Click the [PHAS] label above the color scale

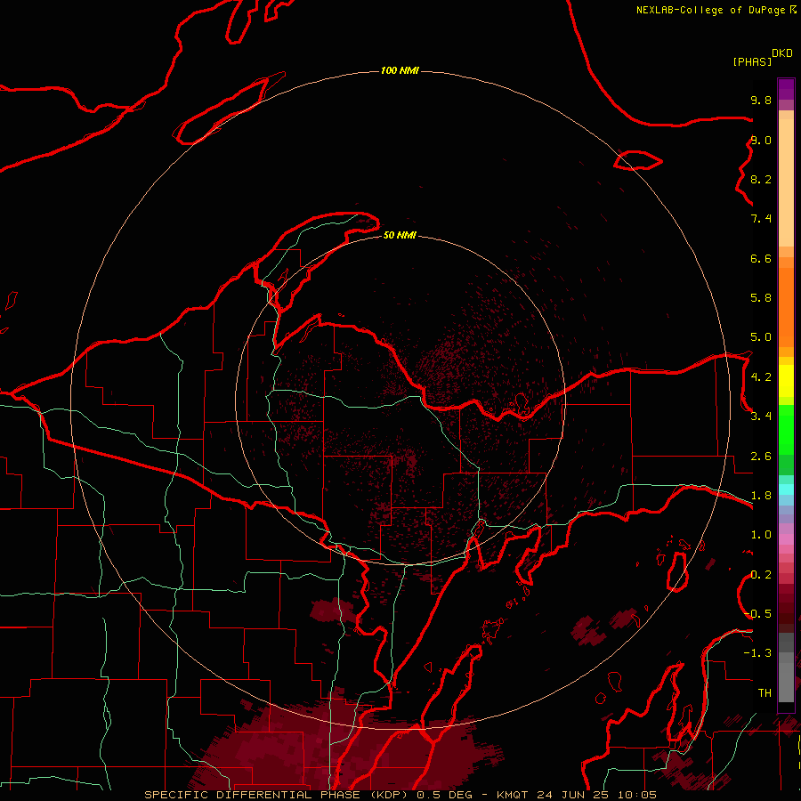pos(752,61)
